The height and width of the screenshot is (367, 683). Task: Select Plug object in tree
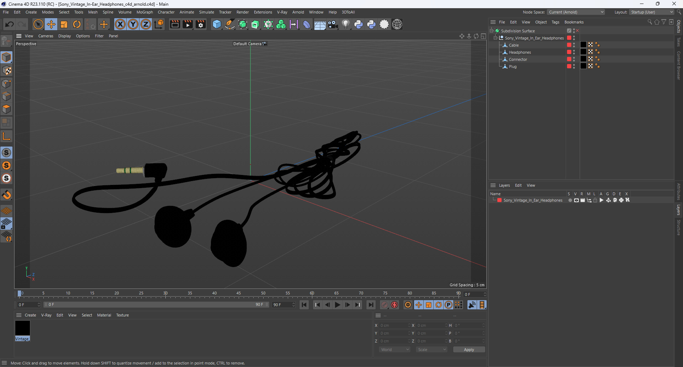513,67
